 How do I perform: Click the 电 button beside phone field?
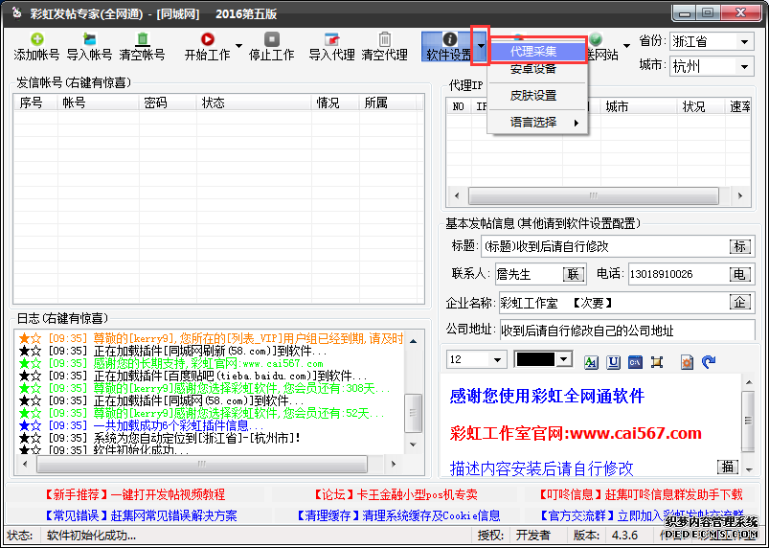[x=739, y=274]
